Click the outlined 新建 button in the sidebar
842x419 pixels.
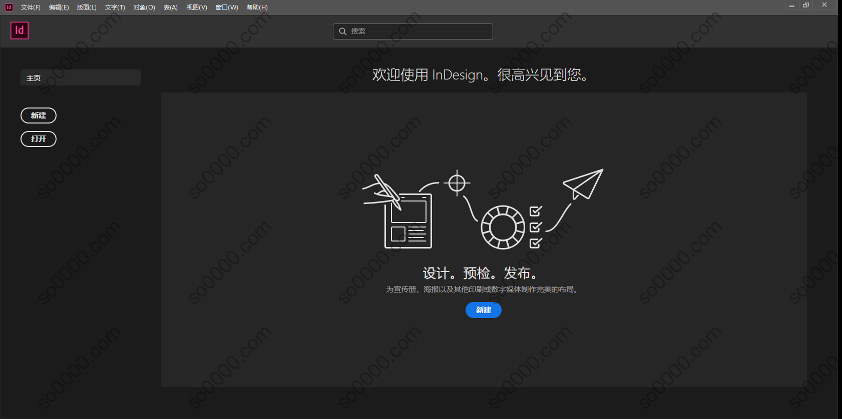39,115
